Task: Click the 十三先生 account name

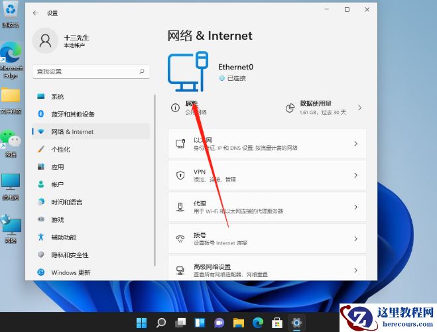Action: pos(76,38)
